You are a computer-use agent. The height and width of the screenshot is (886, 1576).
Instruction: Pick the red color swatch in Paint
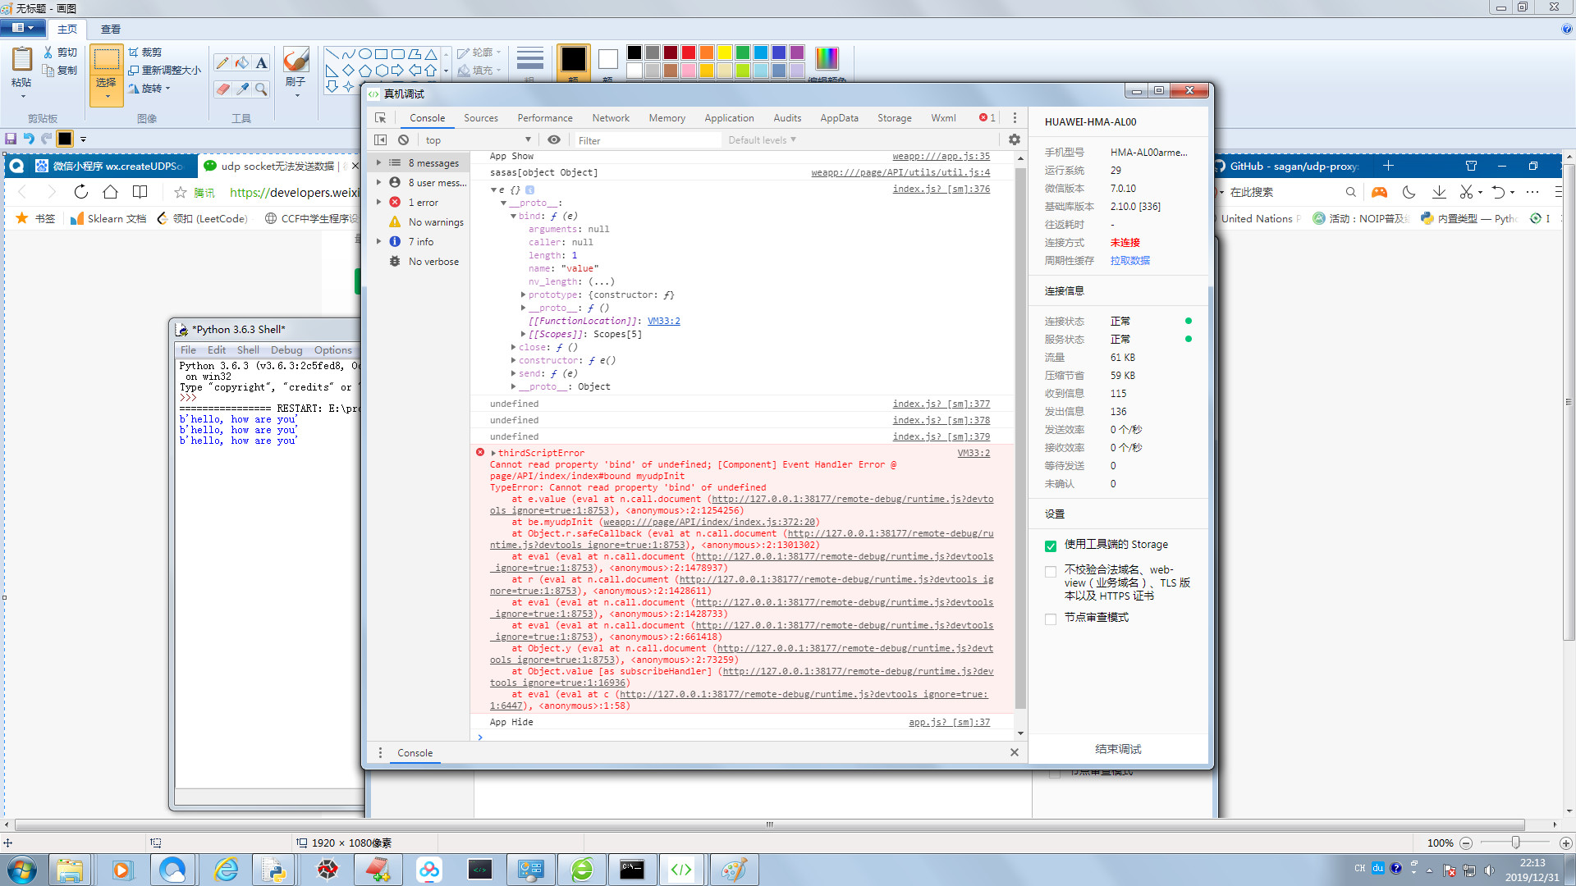(x=689, y=53)
